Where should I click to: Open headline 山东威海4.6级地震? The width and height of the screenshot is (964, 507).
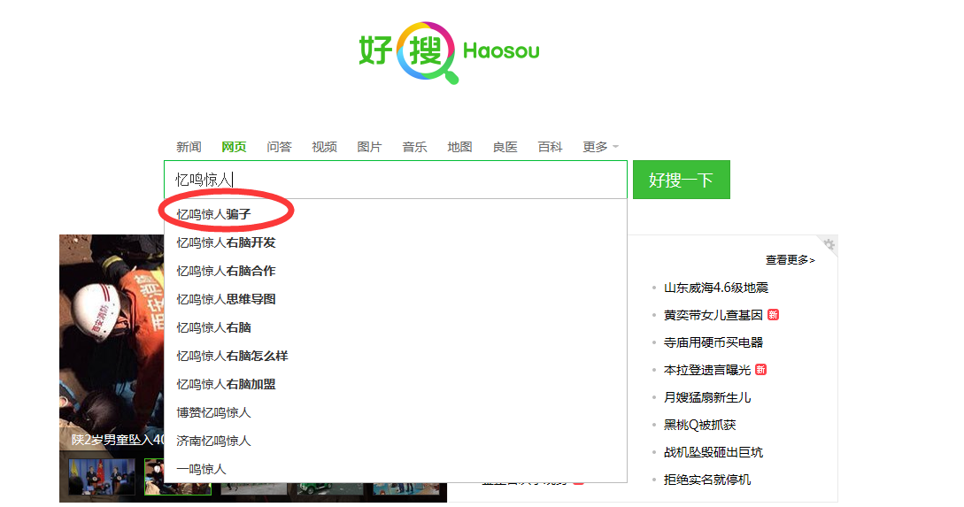[x=715, y=288]
